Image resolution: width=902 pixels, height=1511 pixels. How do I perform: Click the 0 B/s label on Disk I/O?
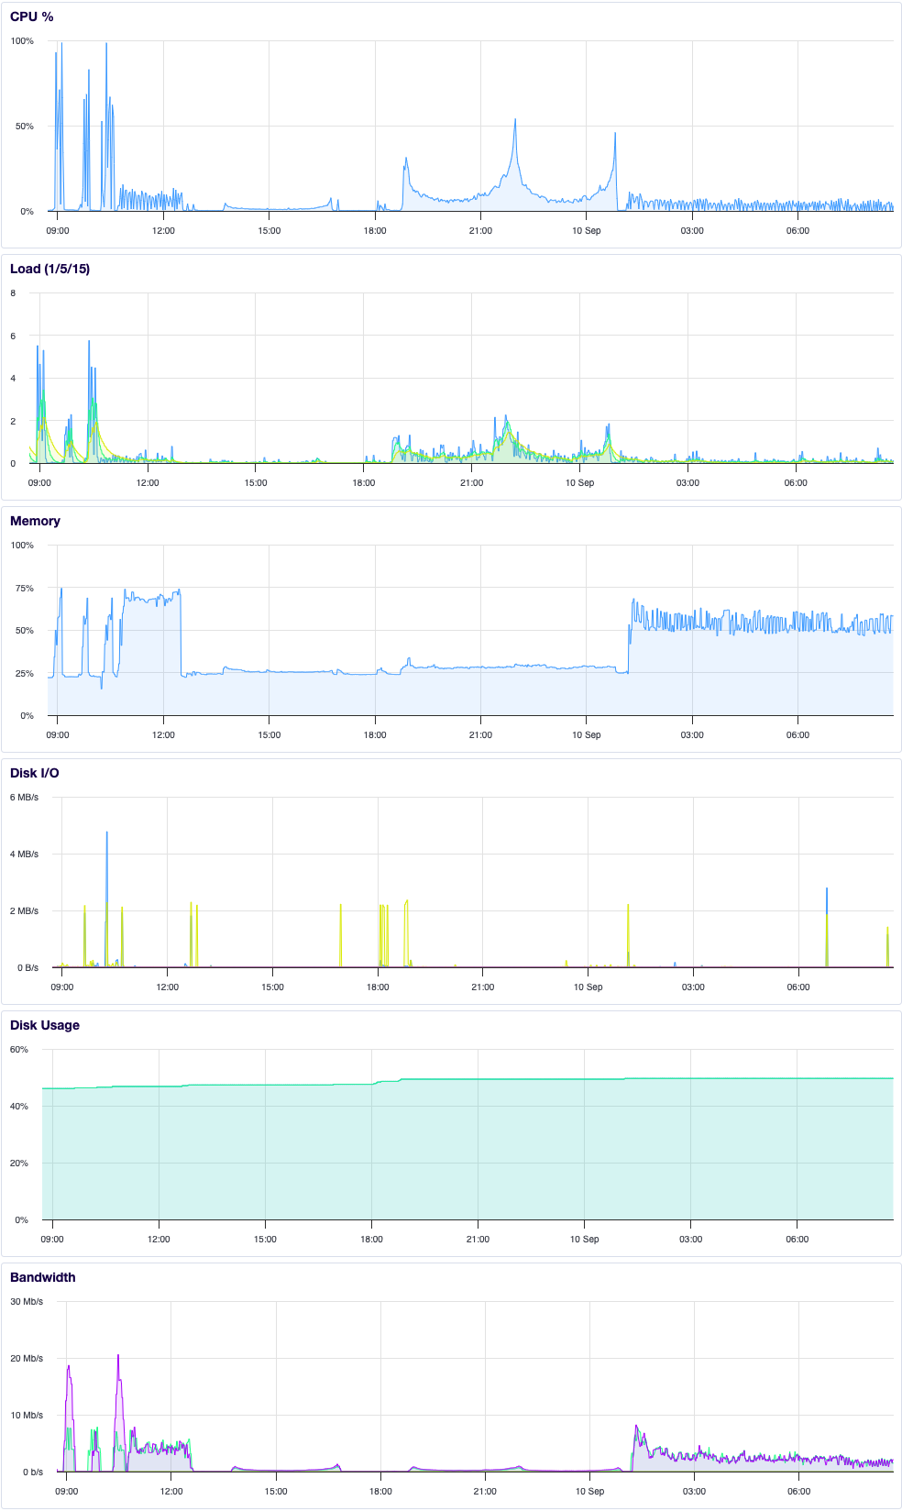pos(27,968)
